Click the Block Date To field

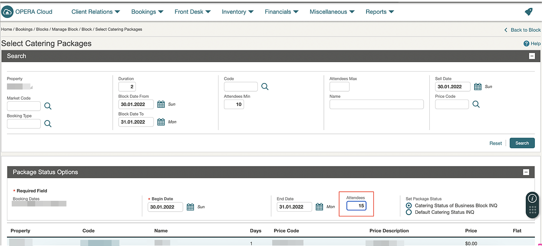(136, 122)
